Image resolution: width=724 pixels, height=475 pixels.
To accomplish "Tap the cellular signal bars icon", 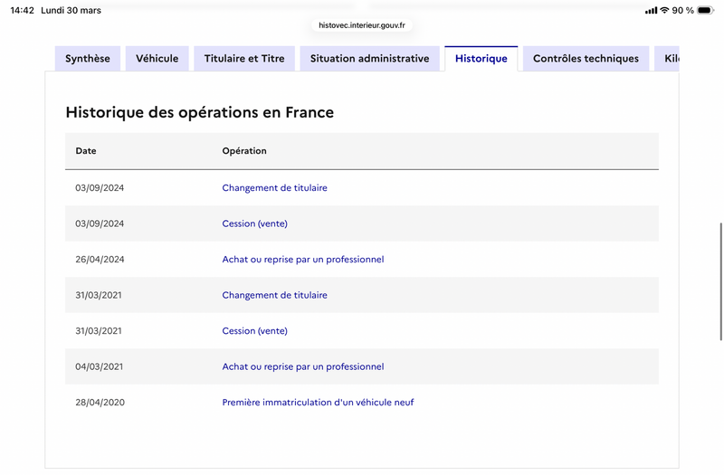I will (651, 11).
